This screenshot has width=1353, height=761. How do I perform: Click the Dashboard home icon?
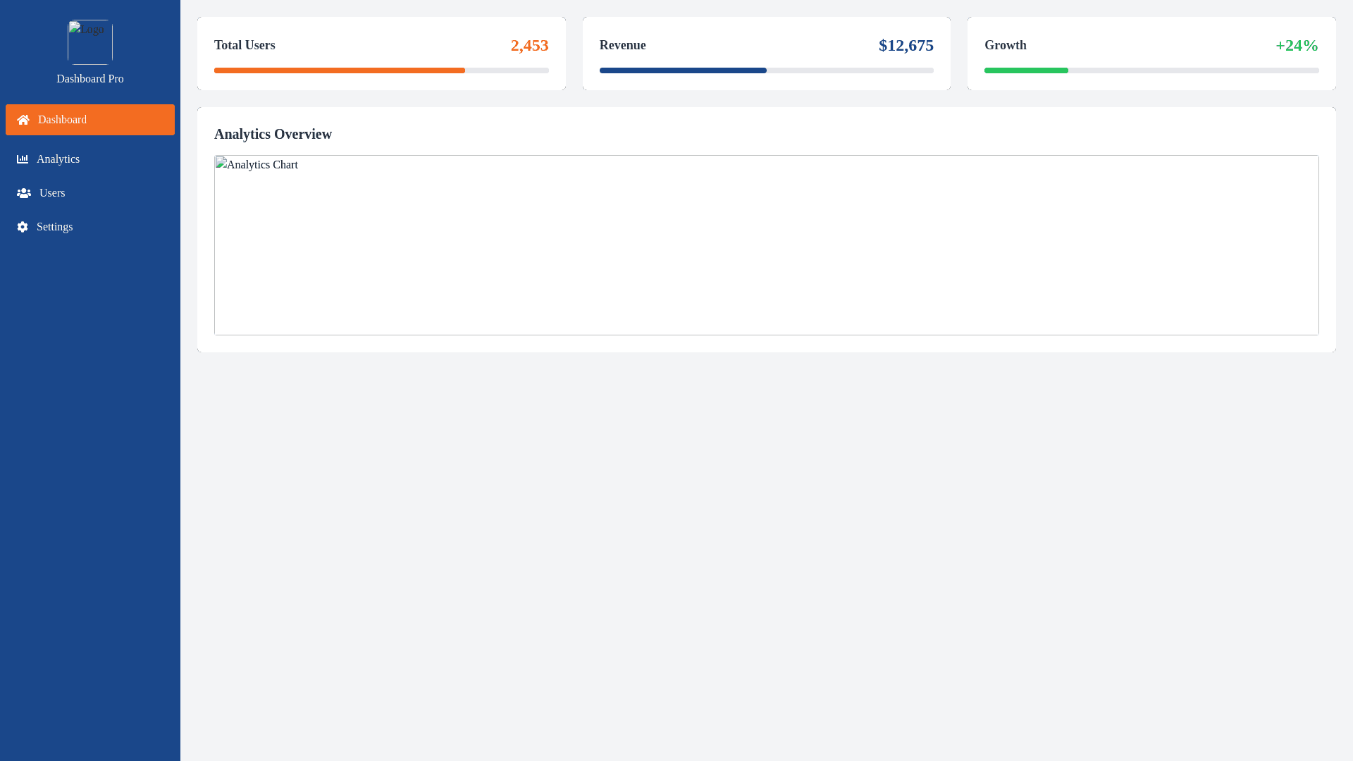click(x=23, y=120)
